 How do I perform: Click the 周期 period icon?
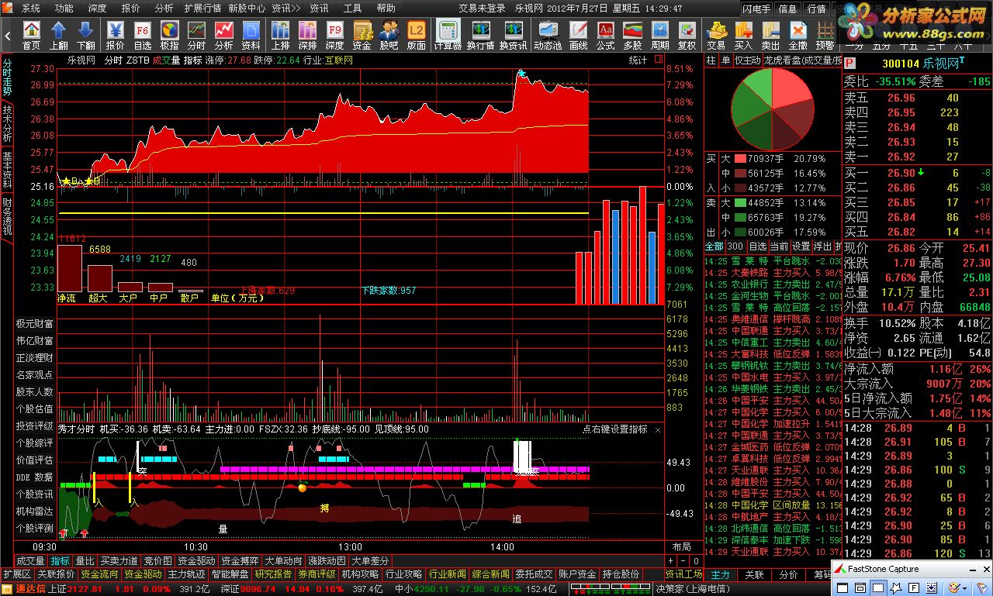pyautogui.click(x=659, y=36)
